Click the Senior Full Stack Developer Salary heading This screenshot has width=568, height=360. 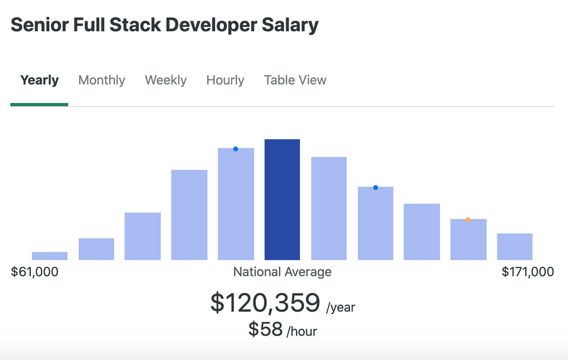(165, 25)
